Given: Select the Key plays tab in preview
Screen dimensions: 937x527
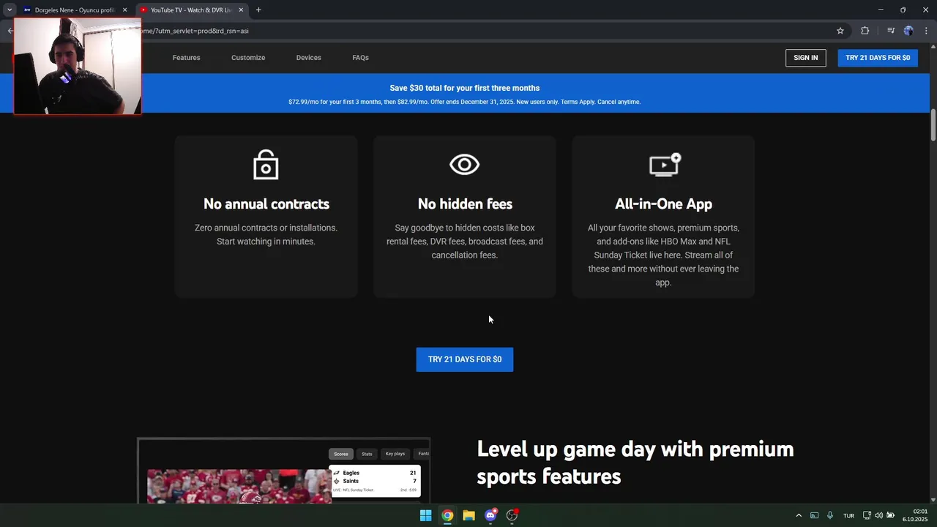Looking at the screenshot, I should click(395, 454).
